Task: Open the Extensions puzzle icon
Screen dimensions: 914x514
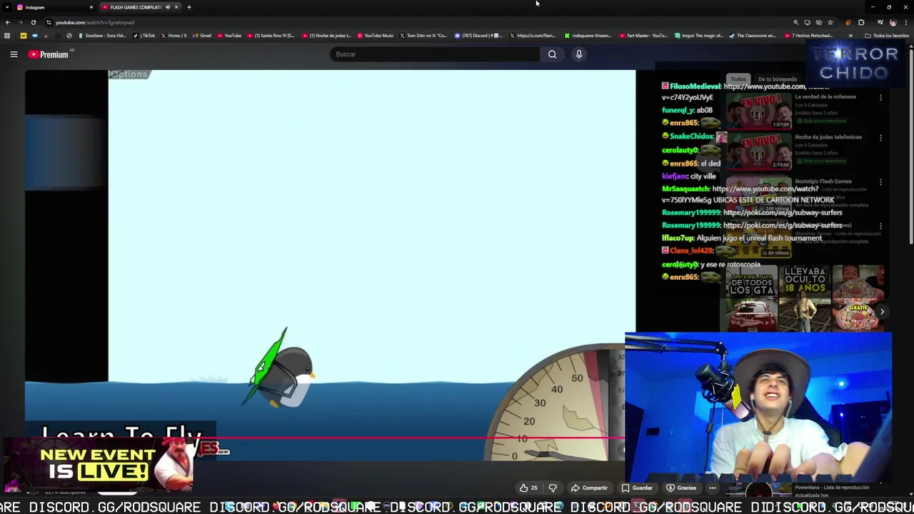Action: click(x=861, y=22)
